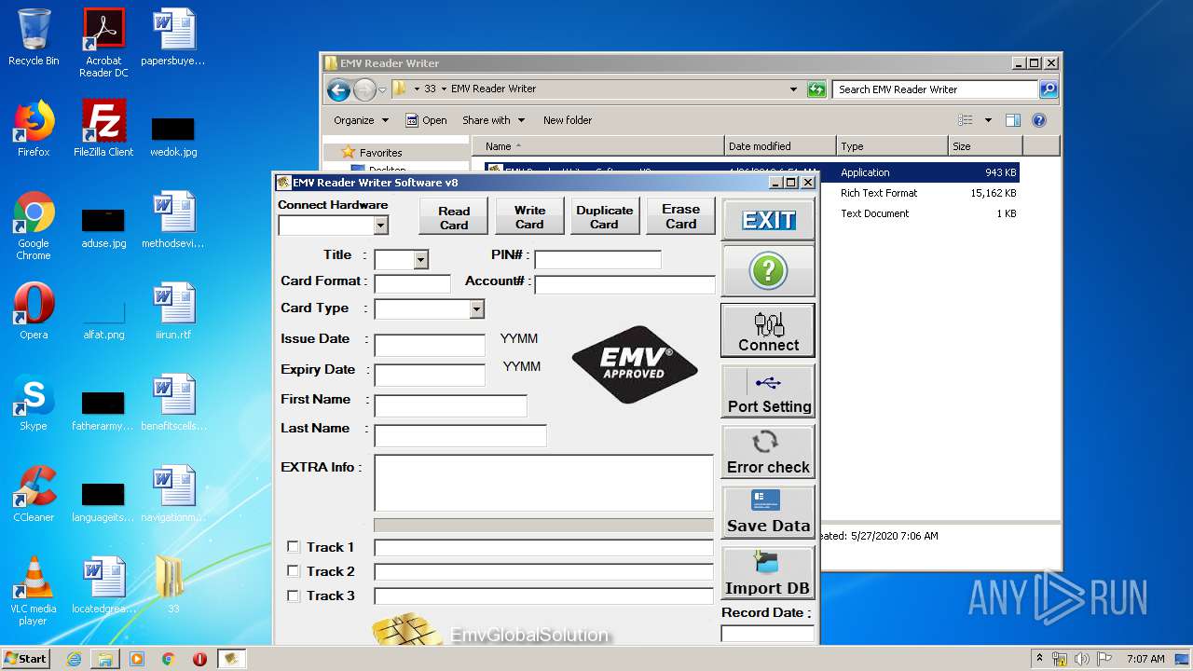Select Favorites in Explorer navigation pane
The image size is (1193, 671).
(381, 153)
